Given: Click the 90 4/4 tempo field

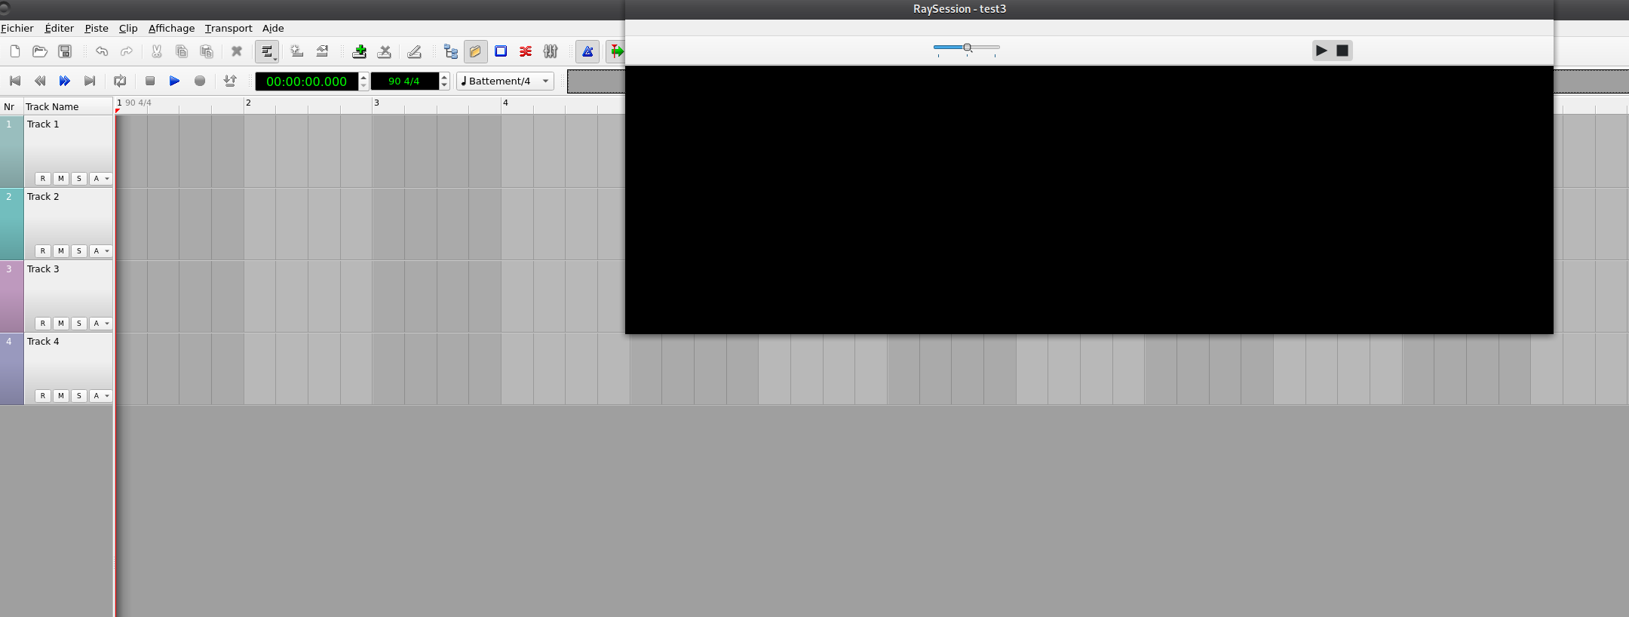Looking at the screenshot, I should click(x=404, y=81).
